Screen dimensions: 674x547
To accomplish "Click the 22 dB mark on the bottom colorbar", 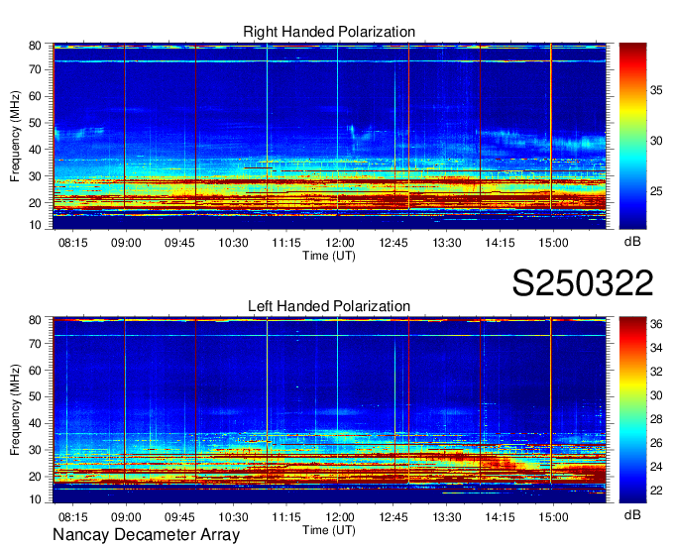I will (x=656, y=491).
